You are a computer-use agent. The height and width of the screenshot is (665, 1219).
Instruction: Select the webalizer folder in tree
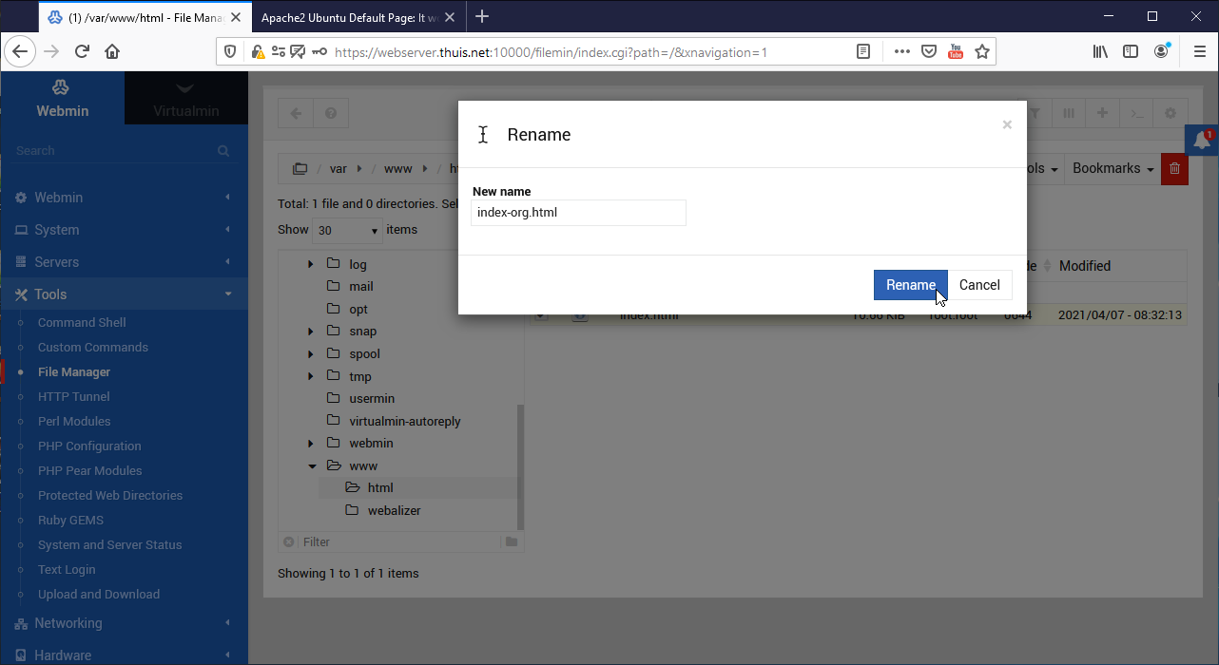(394, 510)
